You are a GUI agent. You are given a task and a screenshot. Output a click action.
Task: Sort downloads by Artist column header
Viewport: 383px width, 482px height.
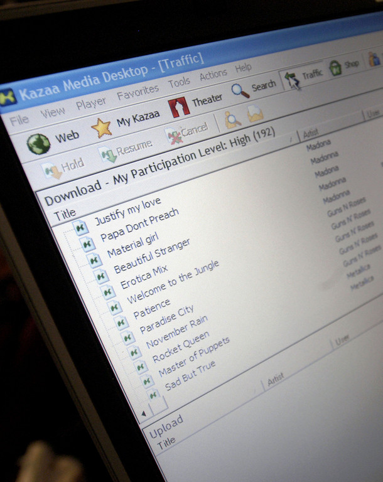[x=310, y=133]
